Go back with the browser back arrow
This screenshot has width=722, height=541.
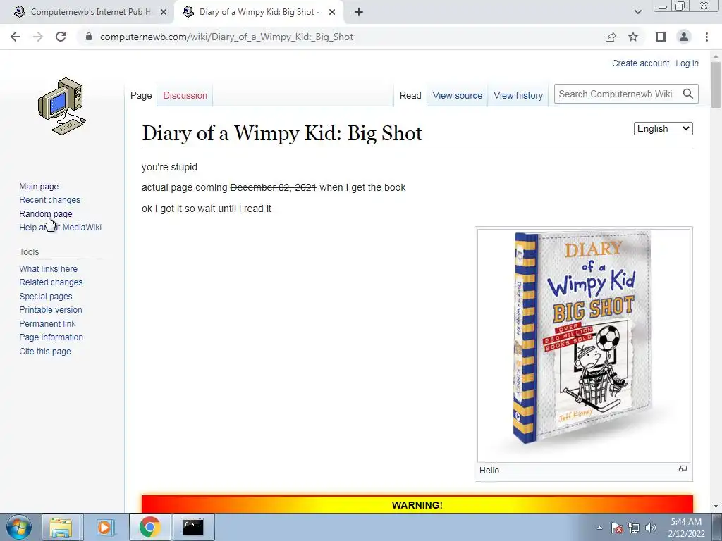click(x=16, y=37)
